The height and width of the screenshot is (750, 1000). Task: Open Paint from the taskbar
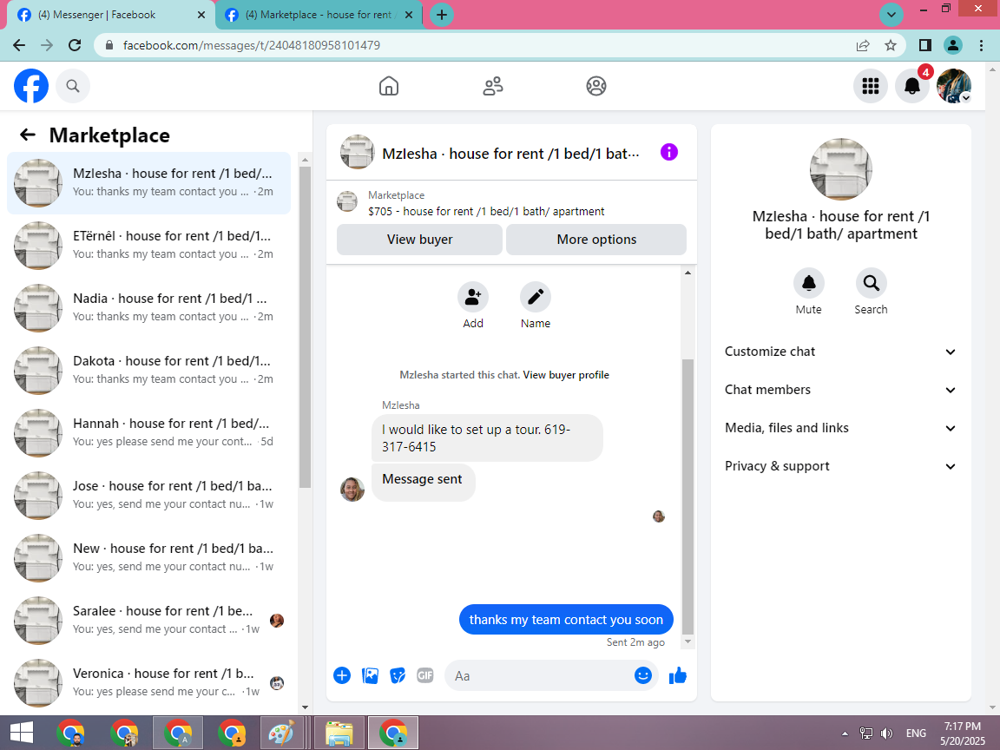(281, 733)
